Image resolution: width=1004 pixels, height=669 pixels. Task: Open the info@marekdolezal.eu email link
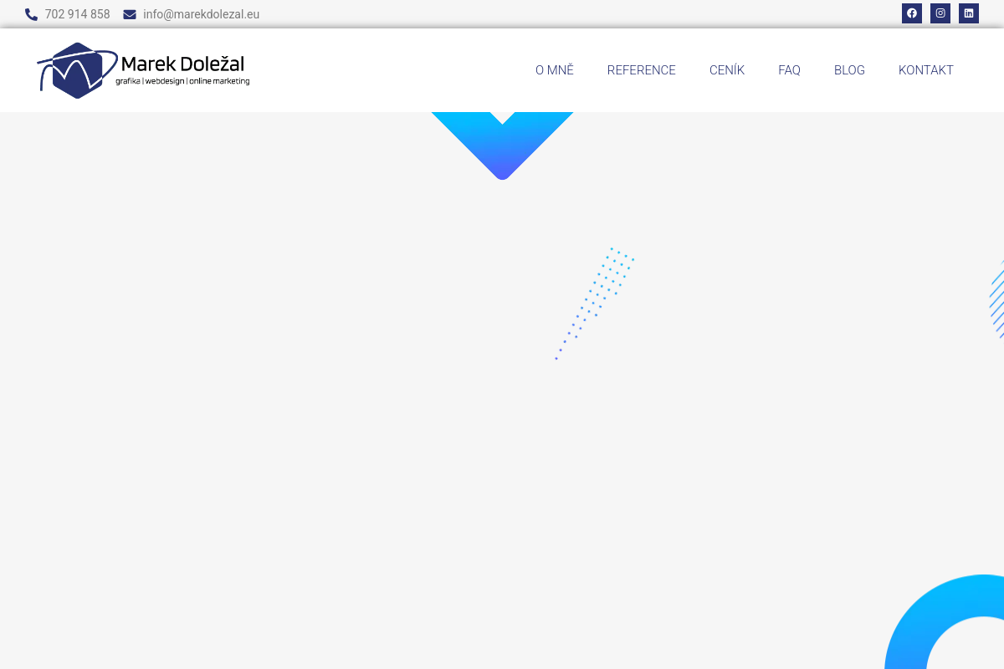[x=201, y=14]
